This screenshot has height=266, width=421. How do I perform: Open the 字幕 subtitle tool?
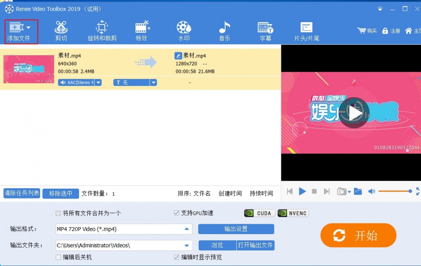[265, 31]
